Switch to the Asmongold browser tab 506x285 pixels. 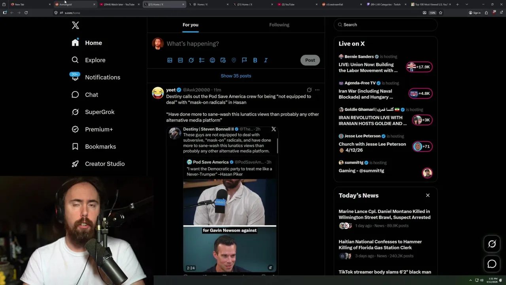tap(74, 4)
